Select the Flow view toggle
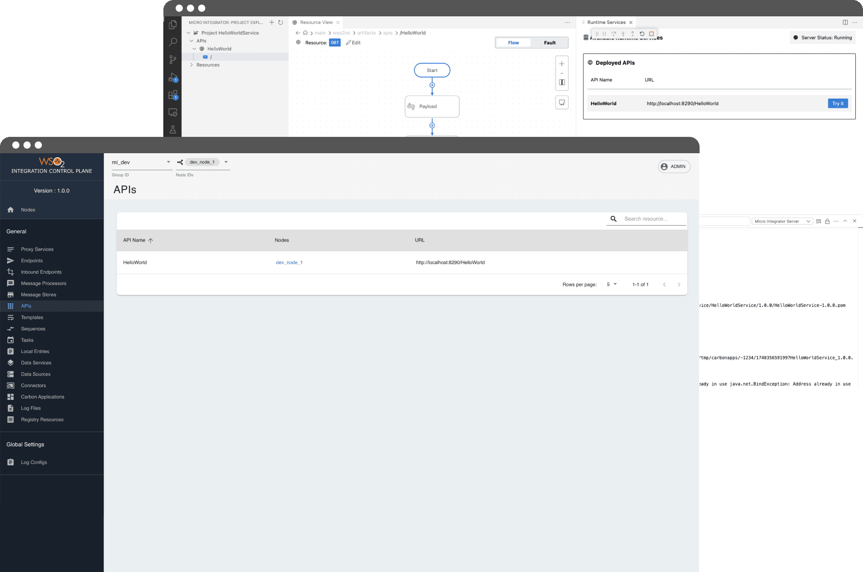The height and width of the screenshot is (572, 863). pos(513,43)
